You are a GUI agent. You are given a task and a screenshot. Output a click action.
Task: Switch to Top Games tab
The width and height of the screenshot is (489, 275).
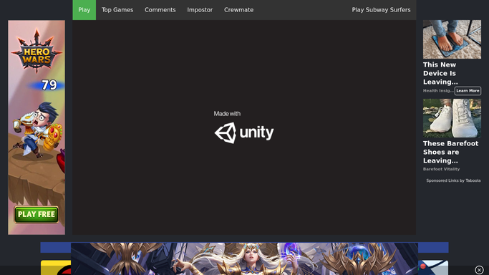coord(117,10)
